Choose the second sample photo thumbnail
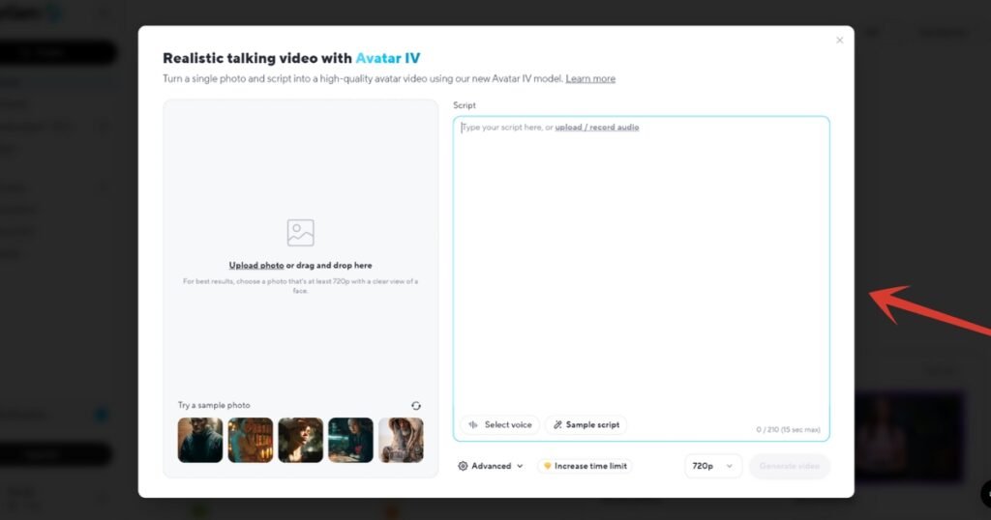 tap(251, 440)
